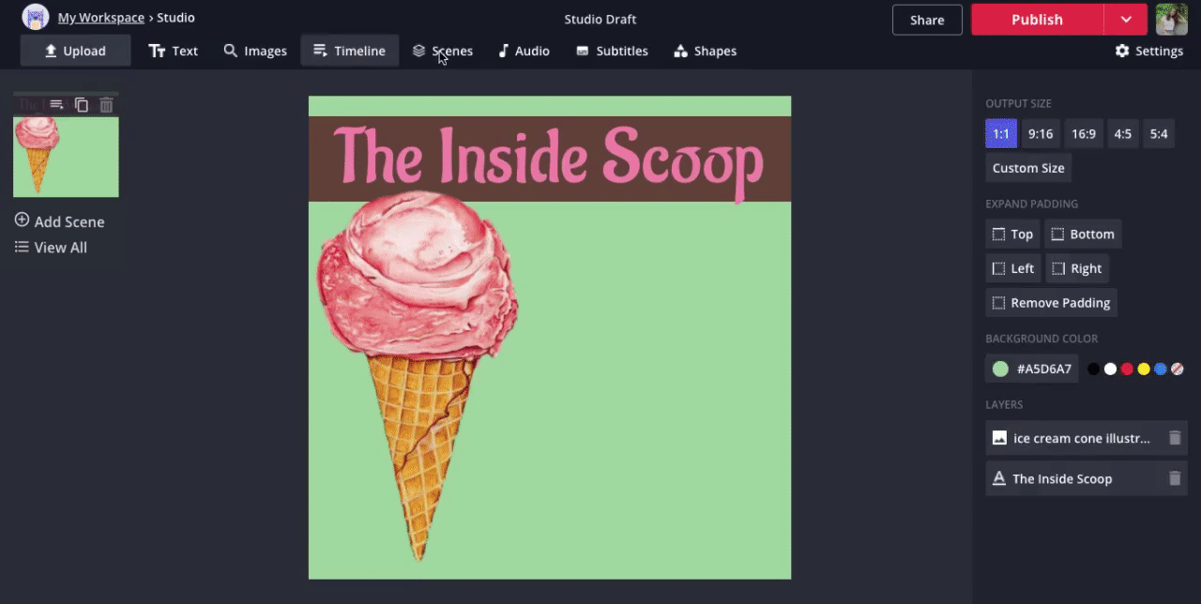
Task: Select The Inside Scoop title text on canvas
Action: click(549, 159)
